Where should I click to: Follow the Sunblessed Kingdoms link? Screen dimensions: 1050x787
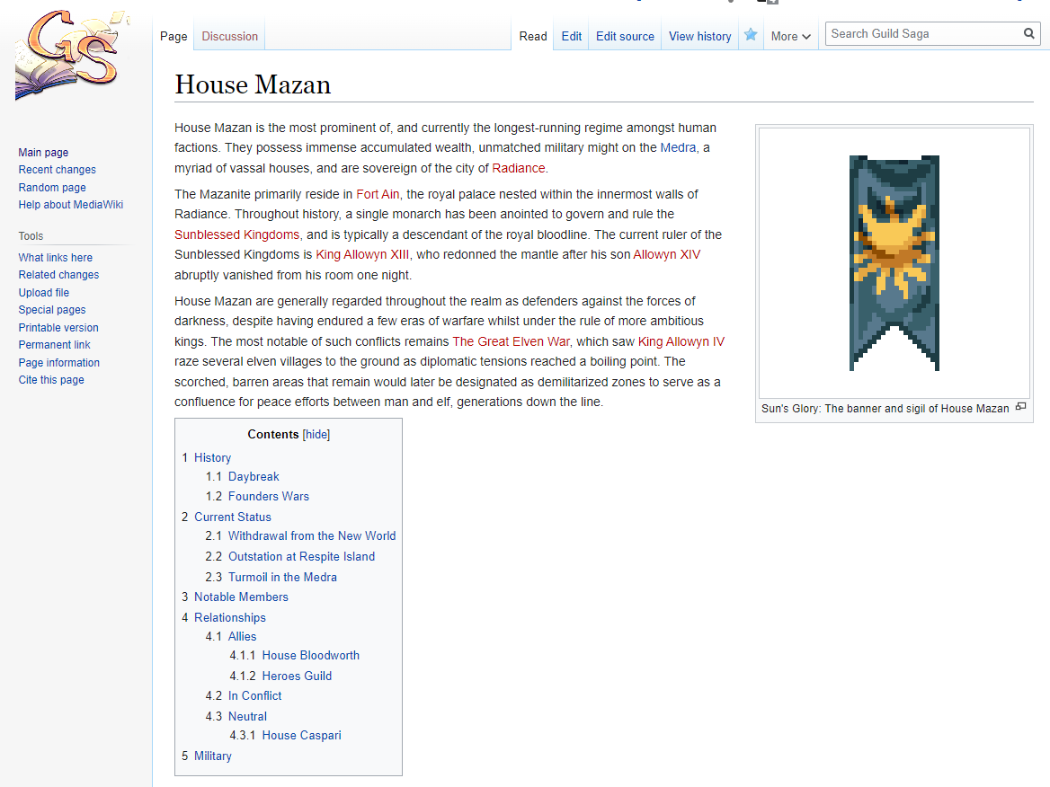pos(237,234)
